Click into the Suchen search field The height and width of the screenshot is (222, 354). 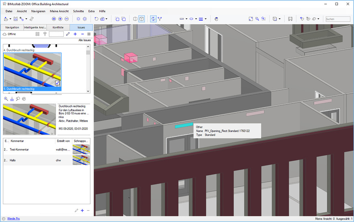[337, 19]
